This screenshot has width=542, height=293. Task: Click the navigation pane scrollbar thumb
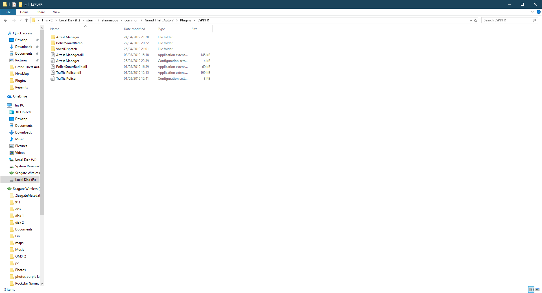tap(42, 123)
